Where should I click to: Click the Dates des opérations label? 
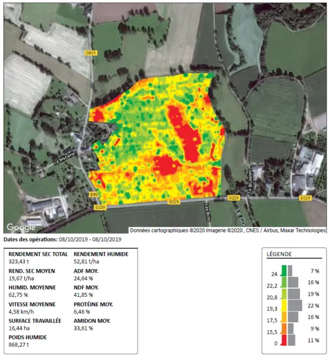click(x=30, y=239)
